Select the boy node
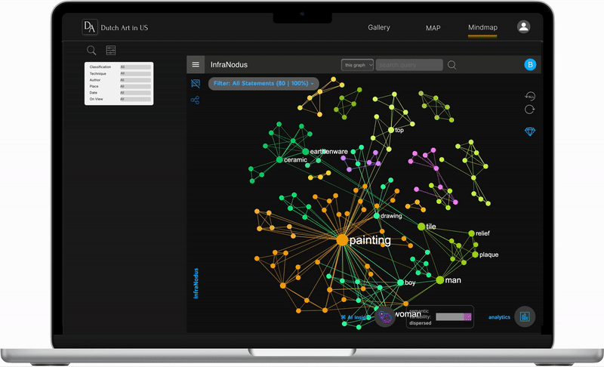This screenshot has width=604, height=367. pyautogui.click(x=400, y=282)
